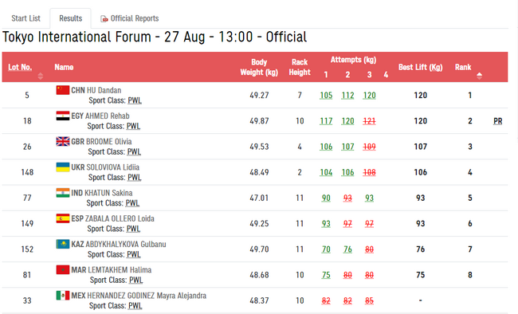Sort table by Lot No. header
This screenshot has width=518, height=314.
(x=20, y=67)
